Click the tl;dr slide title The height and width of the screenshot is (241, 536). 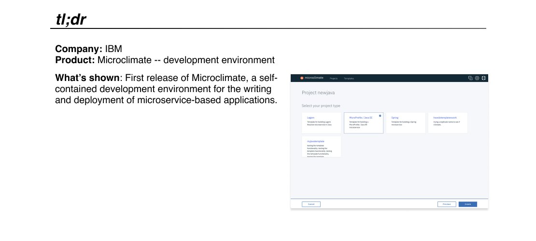click(x=71, y=19)
